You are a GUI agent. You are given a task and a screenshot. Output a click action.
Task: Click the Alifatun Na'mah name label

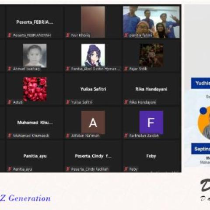tap(85, 136)
